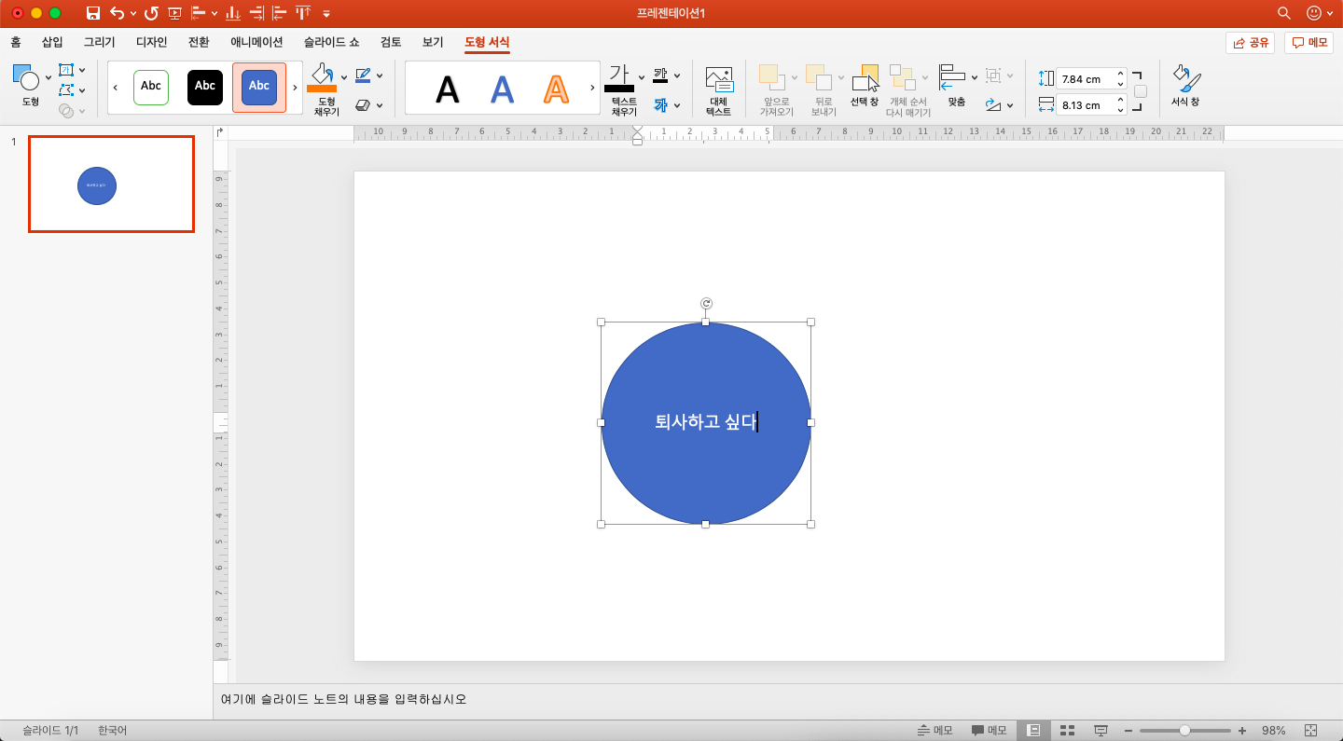Click the align bottom quick access icon
This screenshot has width=1343, height=741.
click(x=233, y=13)
